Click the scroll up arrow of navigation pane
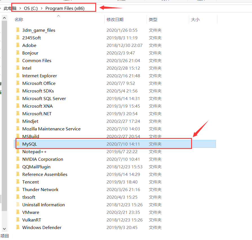Viewport: 252px width, 240px height. pos(4,18)
